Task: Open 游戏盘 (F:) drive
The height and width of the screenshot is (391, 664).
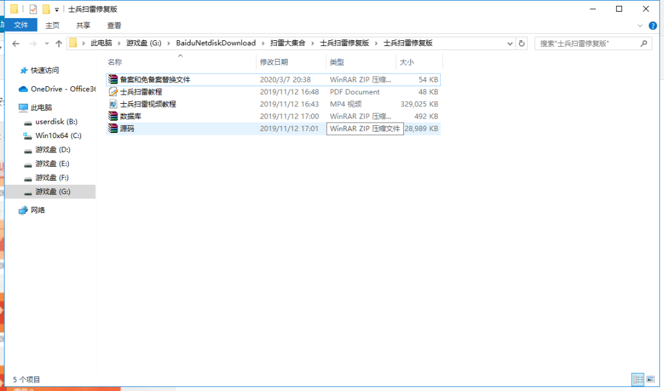Action: tap(52, 178)
